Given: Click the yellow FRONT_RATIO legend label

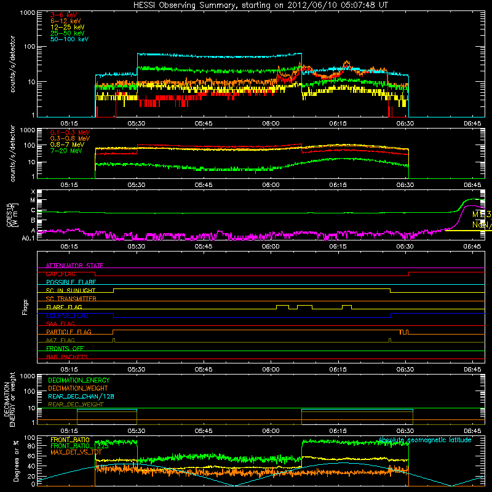Looking at the screenshot, I should pyautogui.click(x=70, y=440).
